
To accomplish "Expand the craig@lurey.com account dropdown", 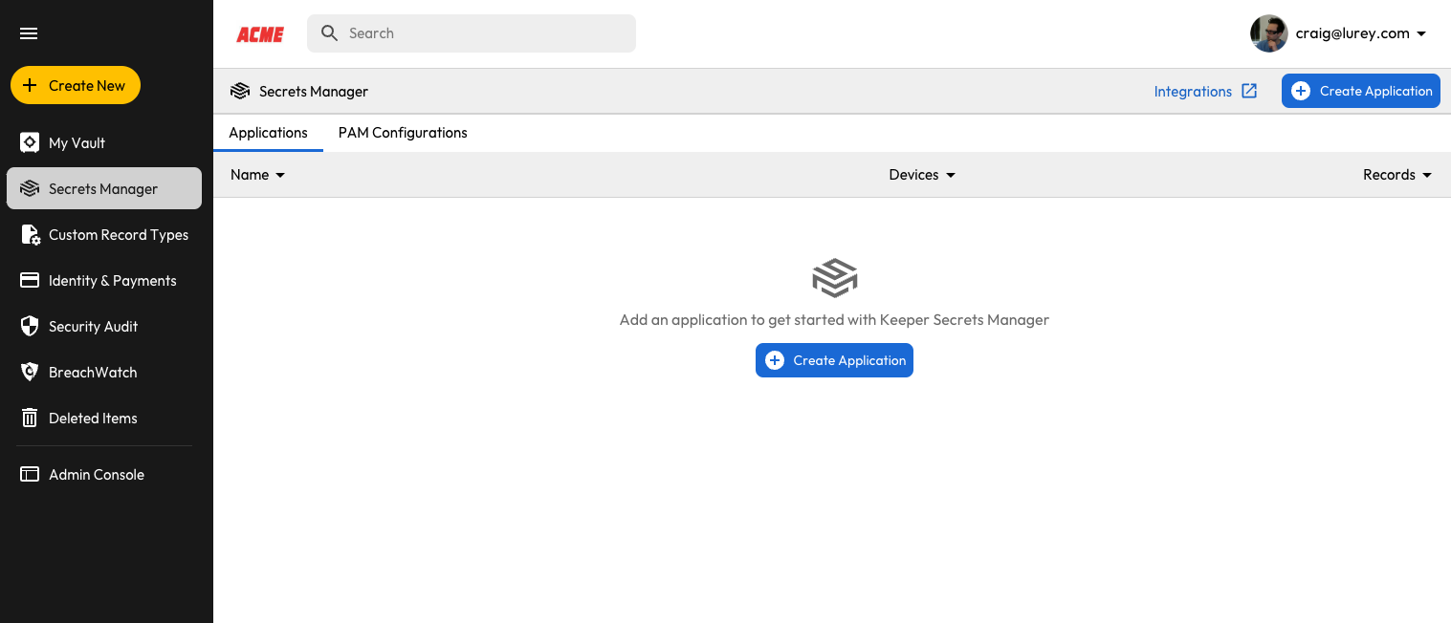I will tap(1420, 33).
